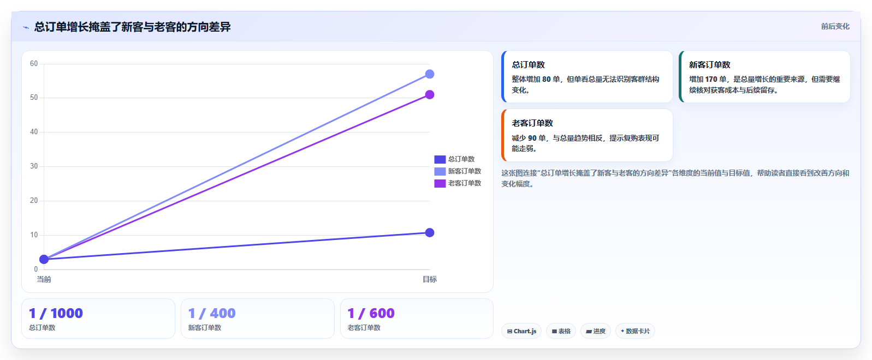Click the Chart.js tag chip

coord(521,331)
